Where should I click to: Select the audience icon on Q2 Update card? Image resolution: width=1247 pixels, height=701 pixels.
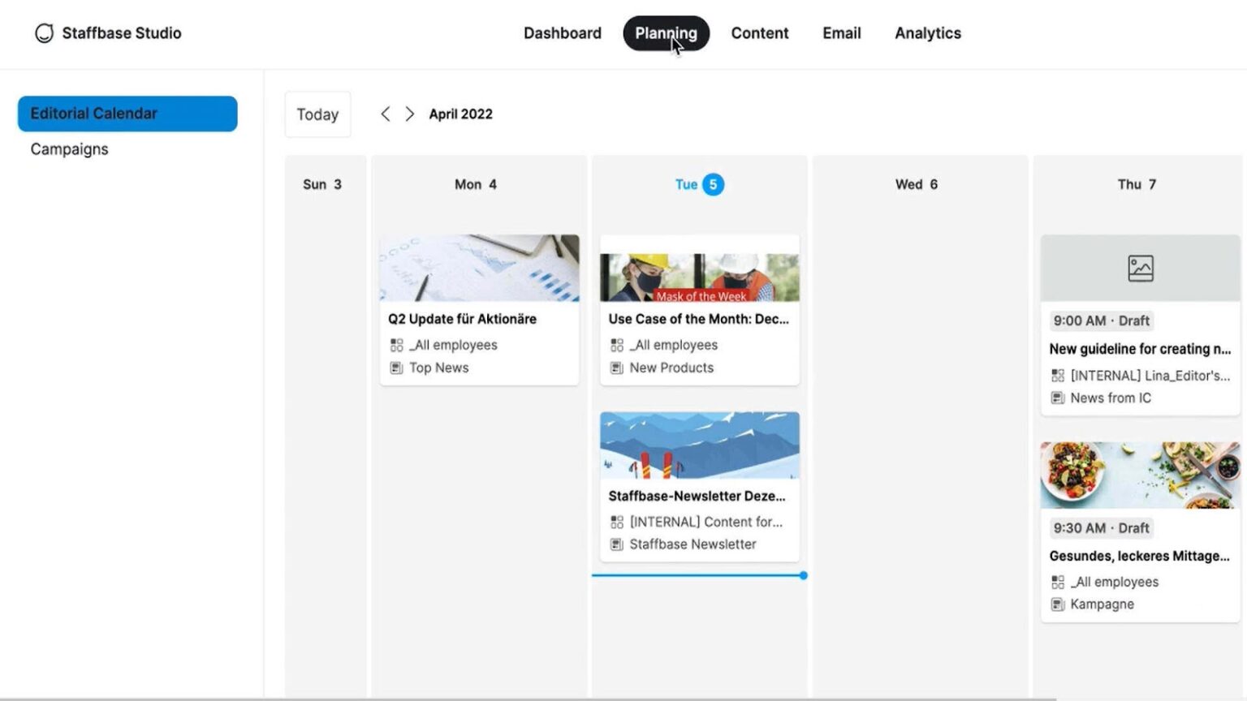tap(396, 344)
